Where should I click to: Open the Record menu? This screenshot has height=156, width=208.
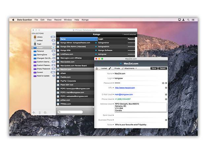57,20
